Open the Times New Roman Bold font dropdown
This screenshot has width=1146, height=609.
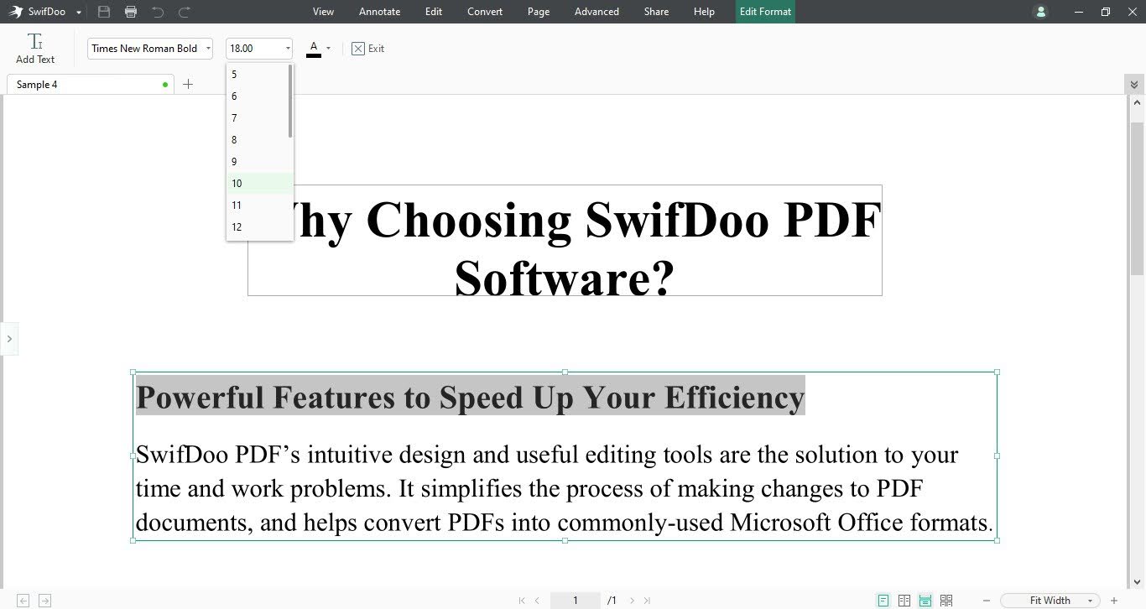150,49
